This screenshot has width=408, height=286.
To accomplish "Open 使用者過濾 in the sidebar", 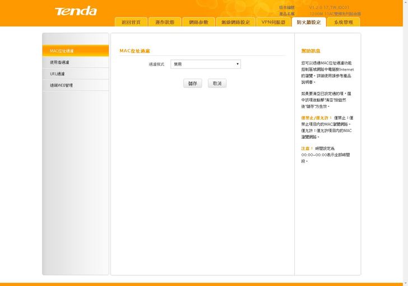I will click(x=75, y=62).
